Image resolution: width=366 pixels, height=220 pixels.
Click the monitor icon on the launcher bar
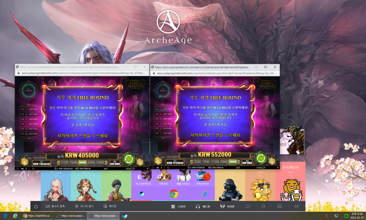[x=248, y=207]
